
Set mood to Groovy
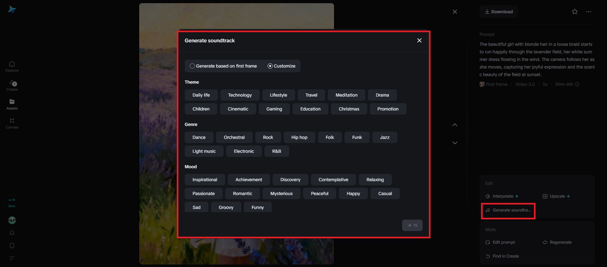[226, 207]
